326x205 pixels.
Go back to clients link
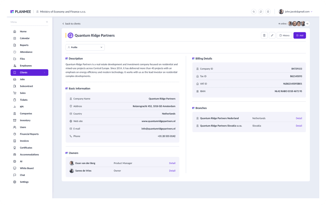click(71, 24)
